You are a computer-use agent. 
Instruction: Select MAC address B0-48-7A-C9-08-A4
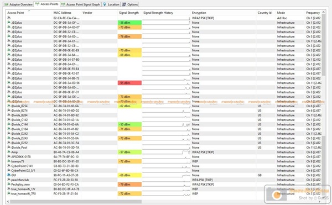pyautogui.click(x=66, y=152)
